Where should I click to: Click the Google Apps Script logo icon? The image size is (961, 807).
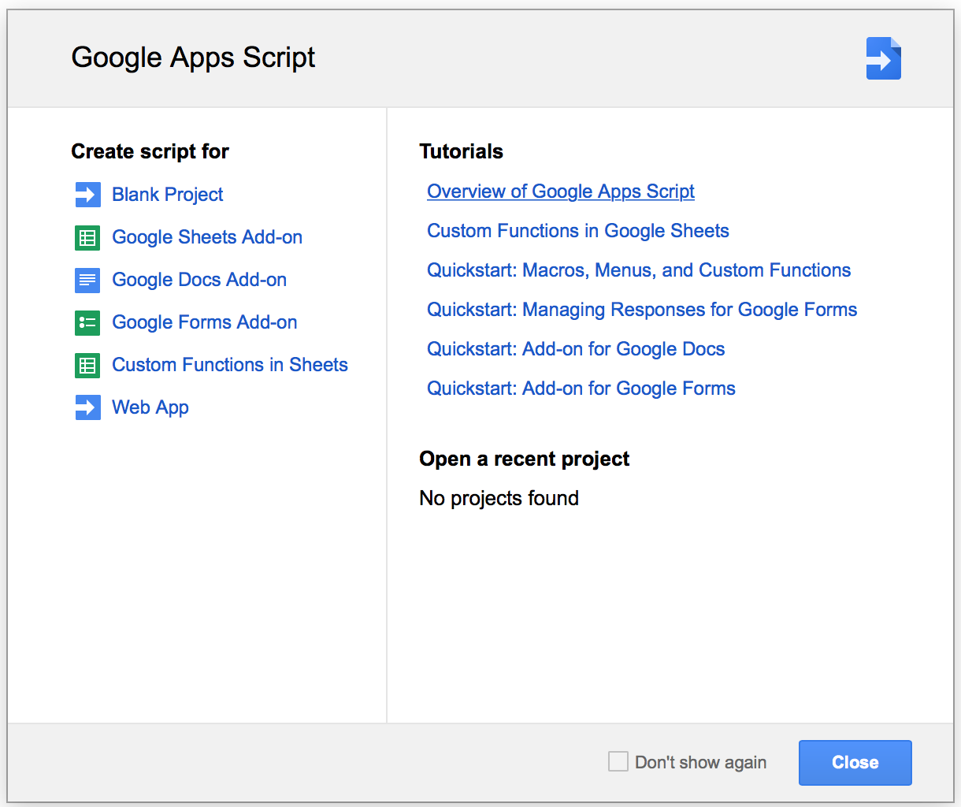884,58
